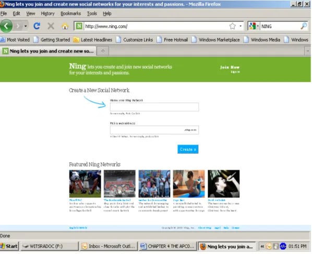Click the blue round system tray icon

(x=283, y=246)
